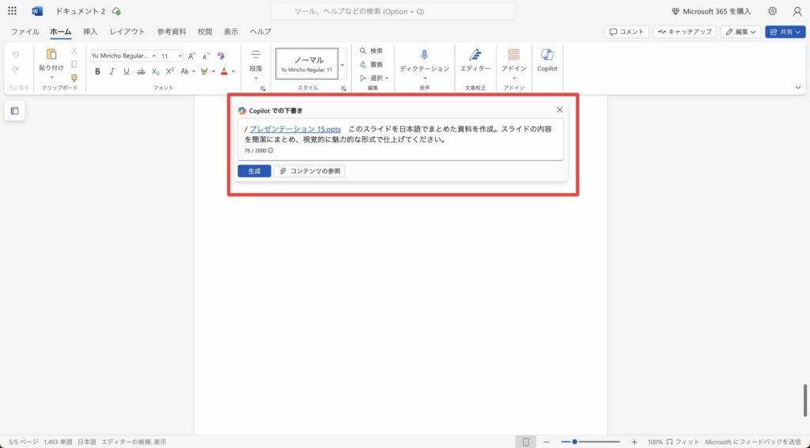Open the app launcher grid

point(12,11)
